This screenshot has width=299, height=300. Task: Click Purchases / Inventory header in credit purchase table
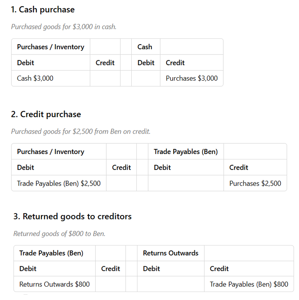pos(51,152)
